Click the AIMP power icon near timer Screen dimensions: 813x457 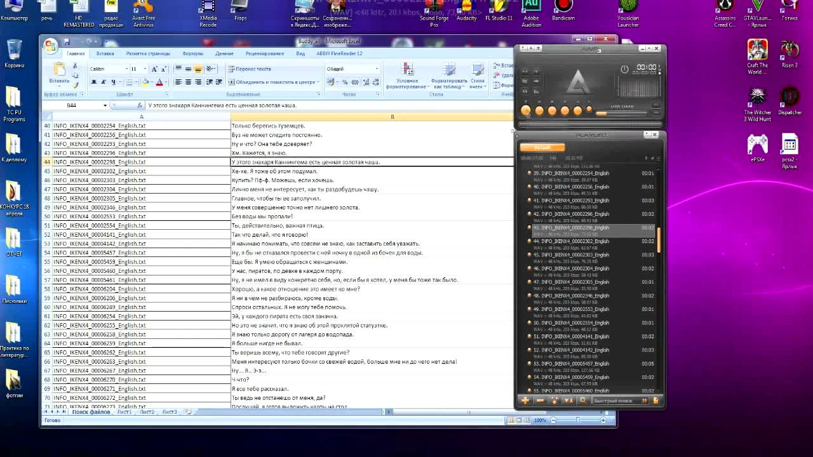click(624, 69)
